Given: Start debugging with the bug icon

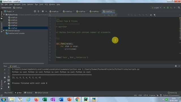Looking at the screenshot, I should pyautogui.click(x=168, y=8).
